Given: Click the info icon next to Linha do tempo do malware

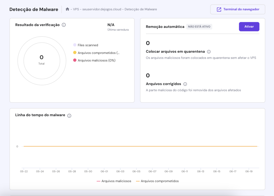Looking at the screenshot, I should pos(69,115).
